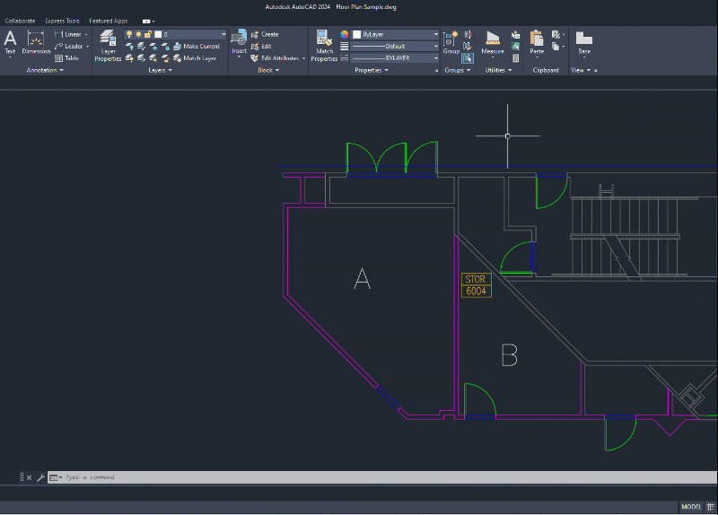
Task: Open the Table tool
Action: [x=66, y=58]
